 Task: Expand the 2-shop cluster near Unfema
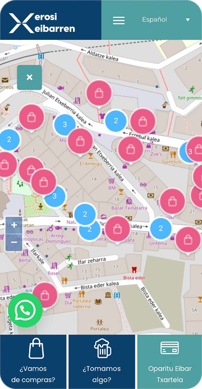click(x=161, y=228)
